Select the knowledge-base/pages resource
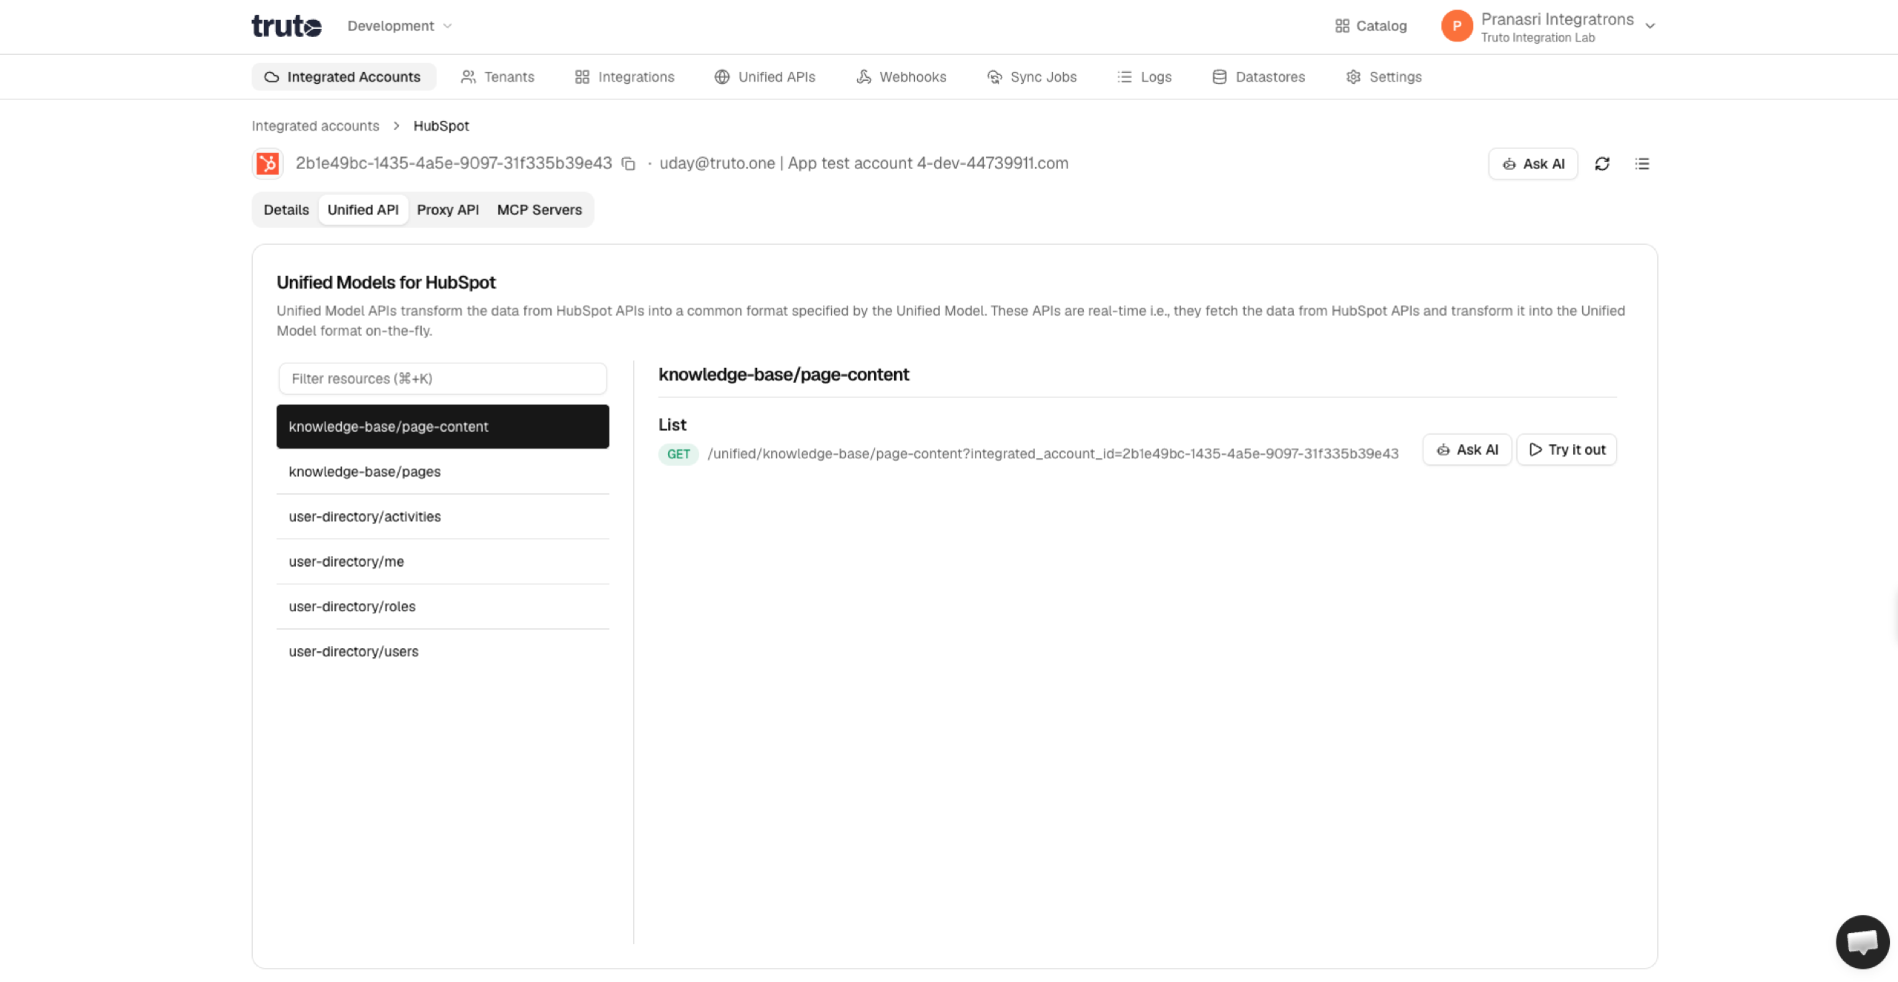1898x982 pixels. (443, 472)
